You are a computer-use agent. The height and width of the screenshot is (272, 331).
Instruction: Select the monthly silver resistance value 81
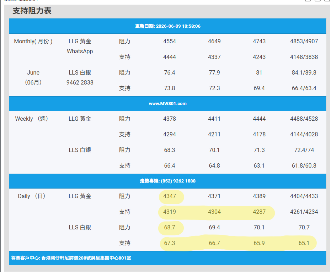click(x=259, y=72)
